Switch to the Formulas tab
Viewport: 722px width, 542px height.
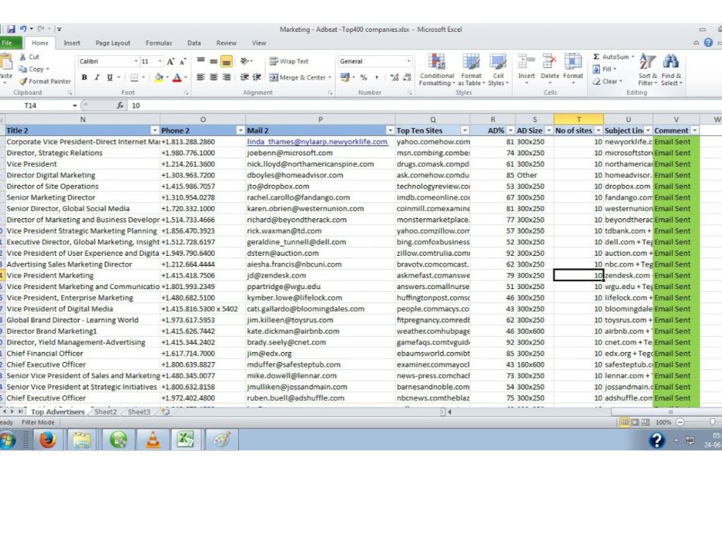[x=159, y=43]
